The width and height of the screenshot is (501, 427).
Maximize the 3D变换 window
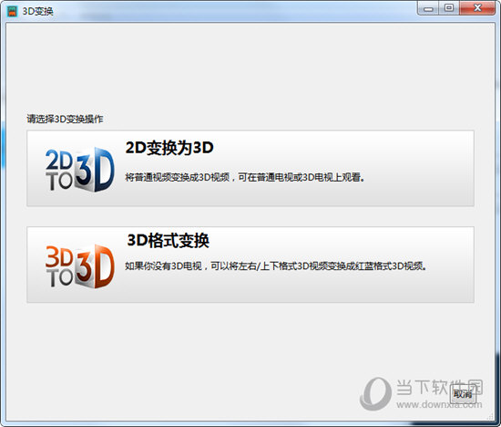coord(449,8)
